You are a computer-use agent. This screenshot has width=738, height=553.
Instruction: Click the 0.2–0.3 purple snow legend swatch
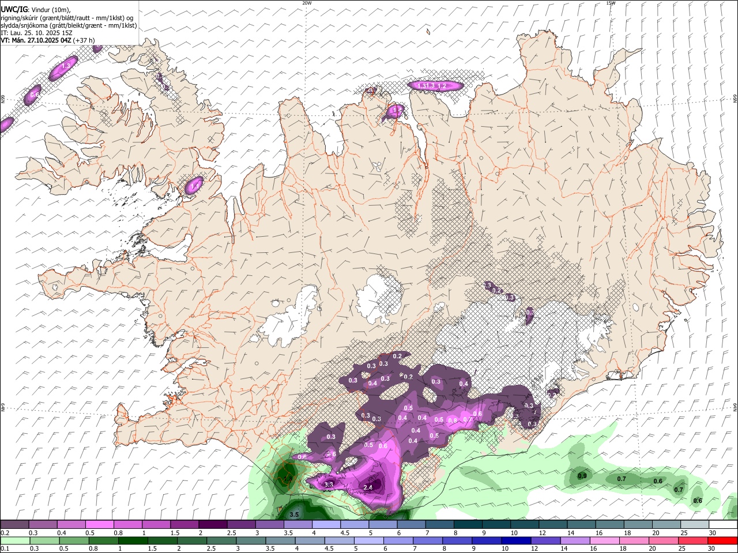[14, 525]
